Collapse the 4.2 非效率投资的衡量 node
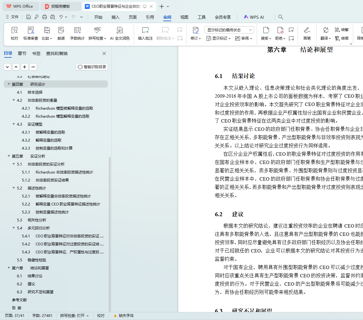The image size is (363, 320). pyautogui.click(x=14, y=100)
